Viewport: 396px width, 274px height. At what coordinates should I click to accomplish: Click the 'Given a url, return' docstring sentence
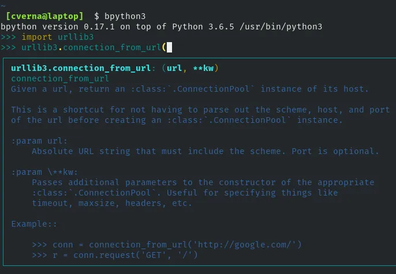click(189, 89)
